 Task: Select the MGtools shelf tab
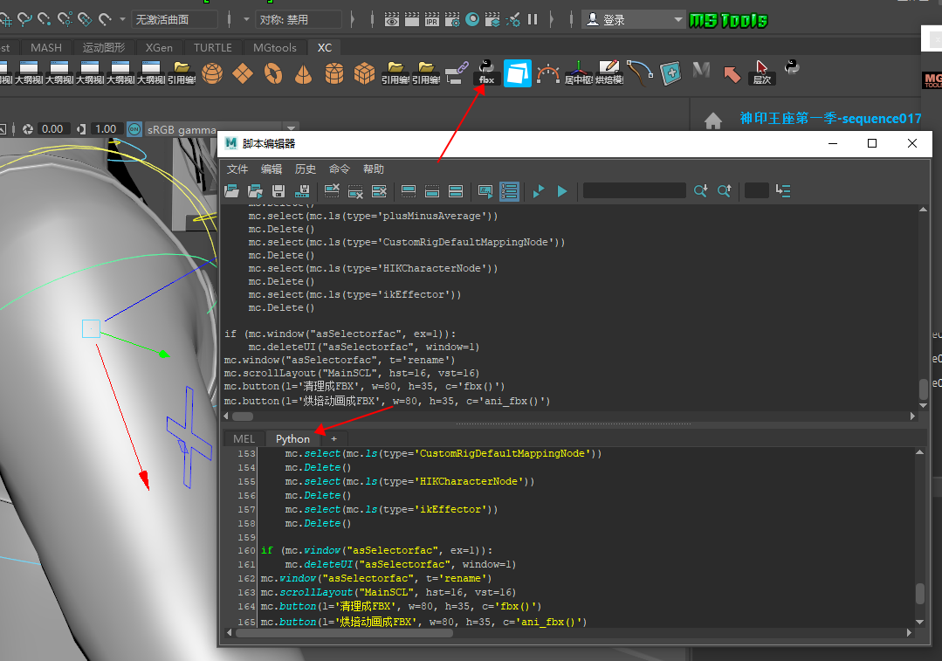pyautogui.click(x=275, y=47)
